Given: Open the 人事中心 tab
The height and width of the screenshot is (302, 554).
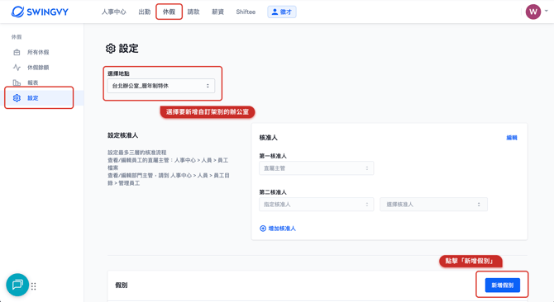Looking at the screenshot, I should [x=114, y=12].
